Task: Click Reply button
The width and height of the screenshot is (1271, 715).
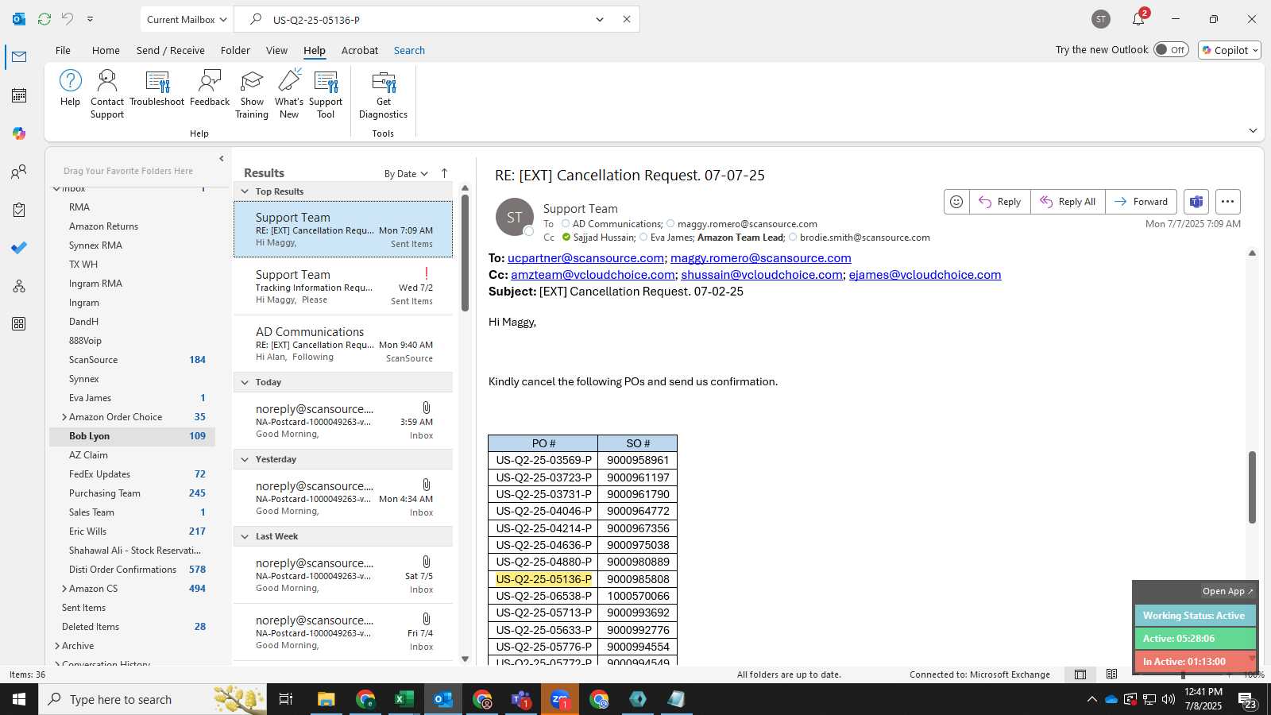Action: click(999, 202)
